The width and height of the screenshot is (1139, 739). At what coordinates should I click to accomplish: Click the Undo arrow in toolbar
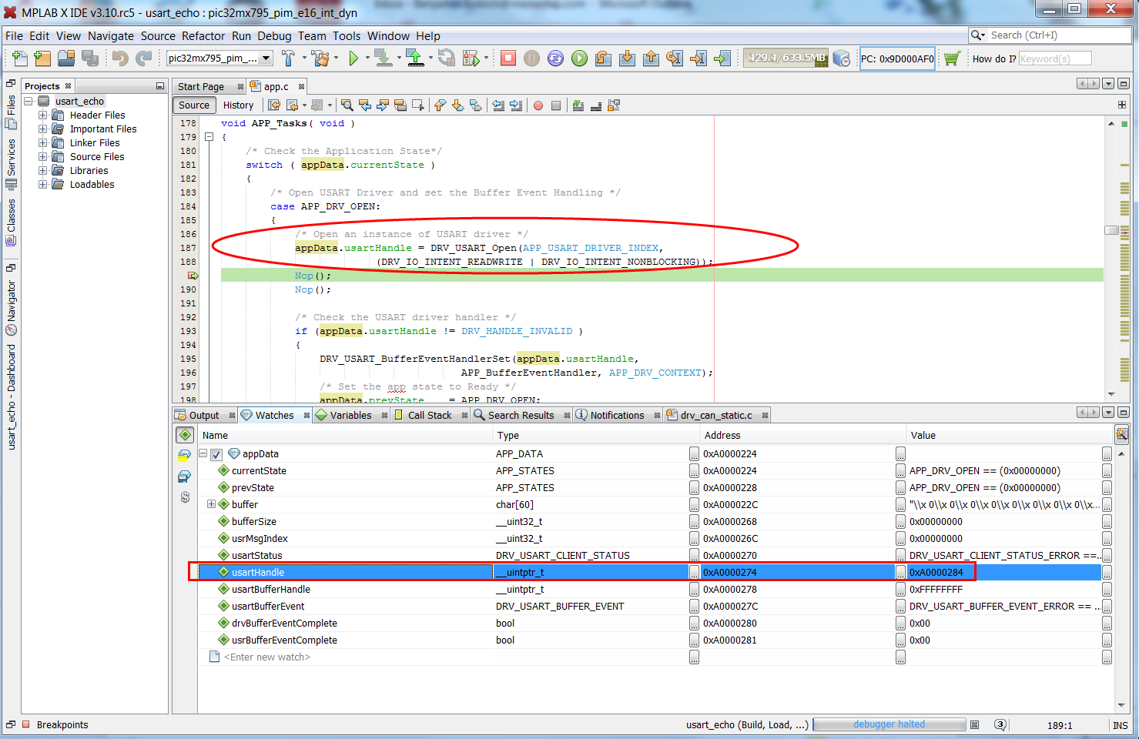coord(119,59)
